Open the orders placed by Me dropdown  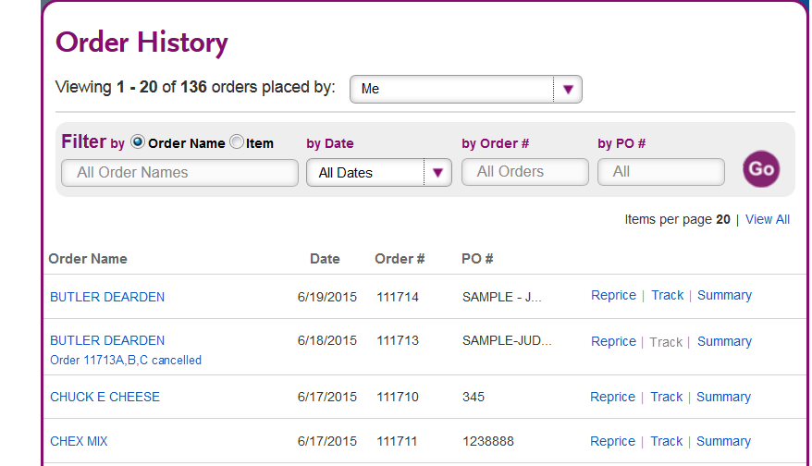pos(465,89)
